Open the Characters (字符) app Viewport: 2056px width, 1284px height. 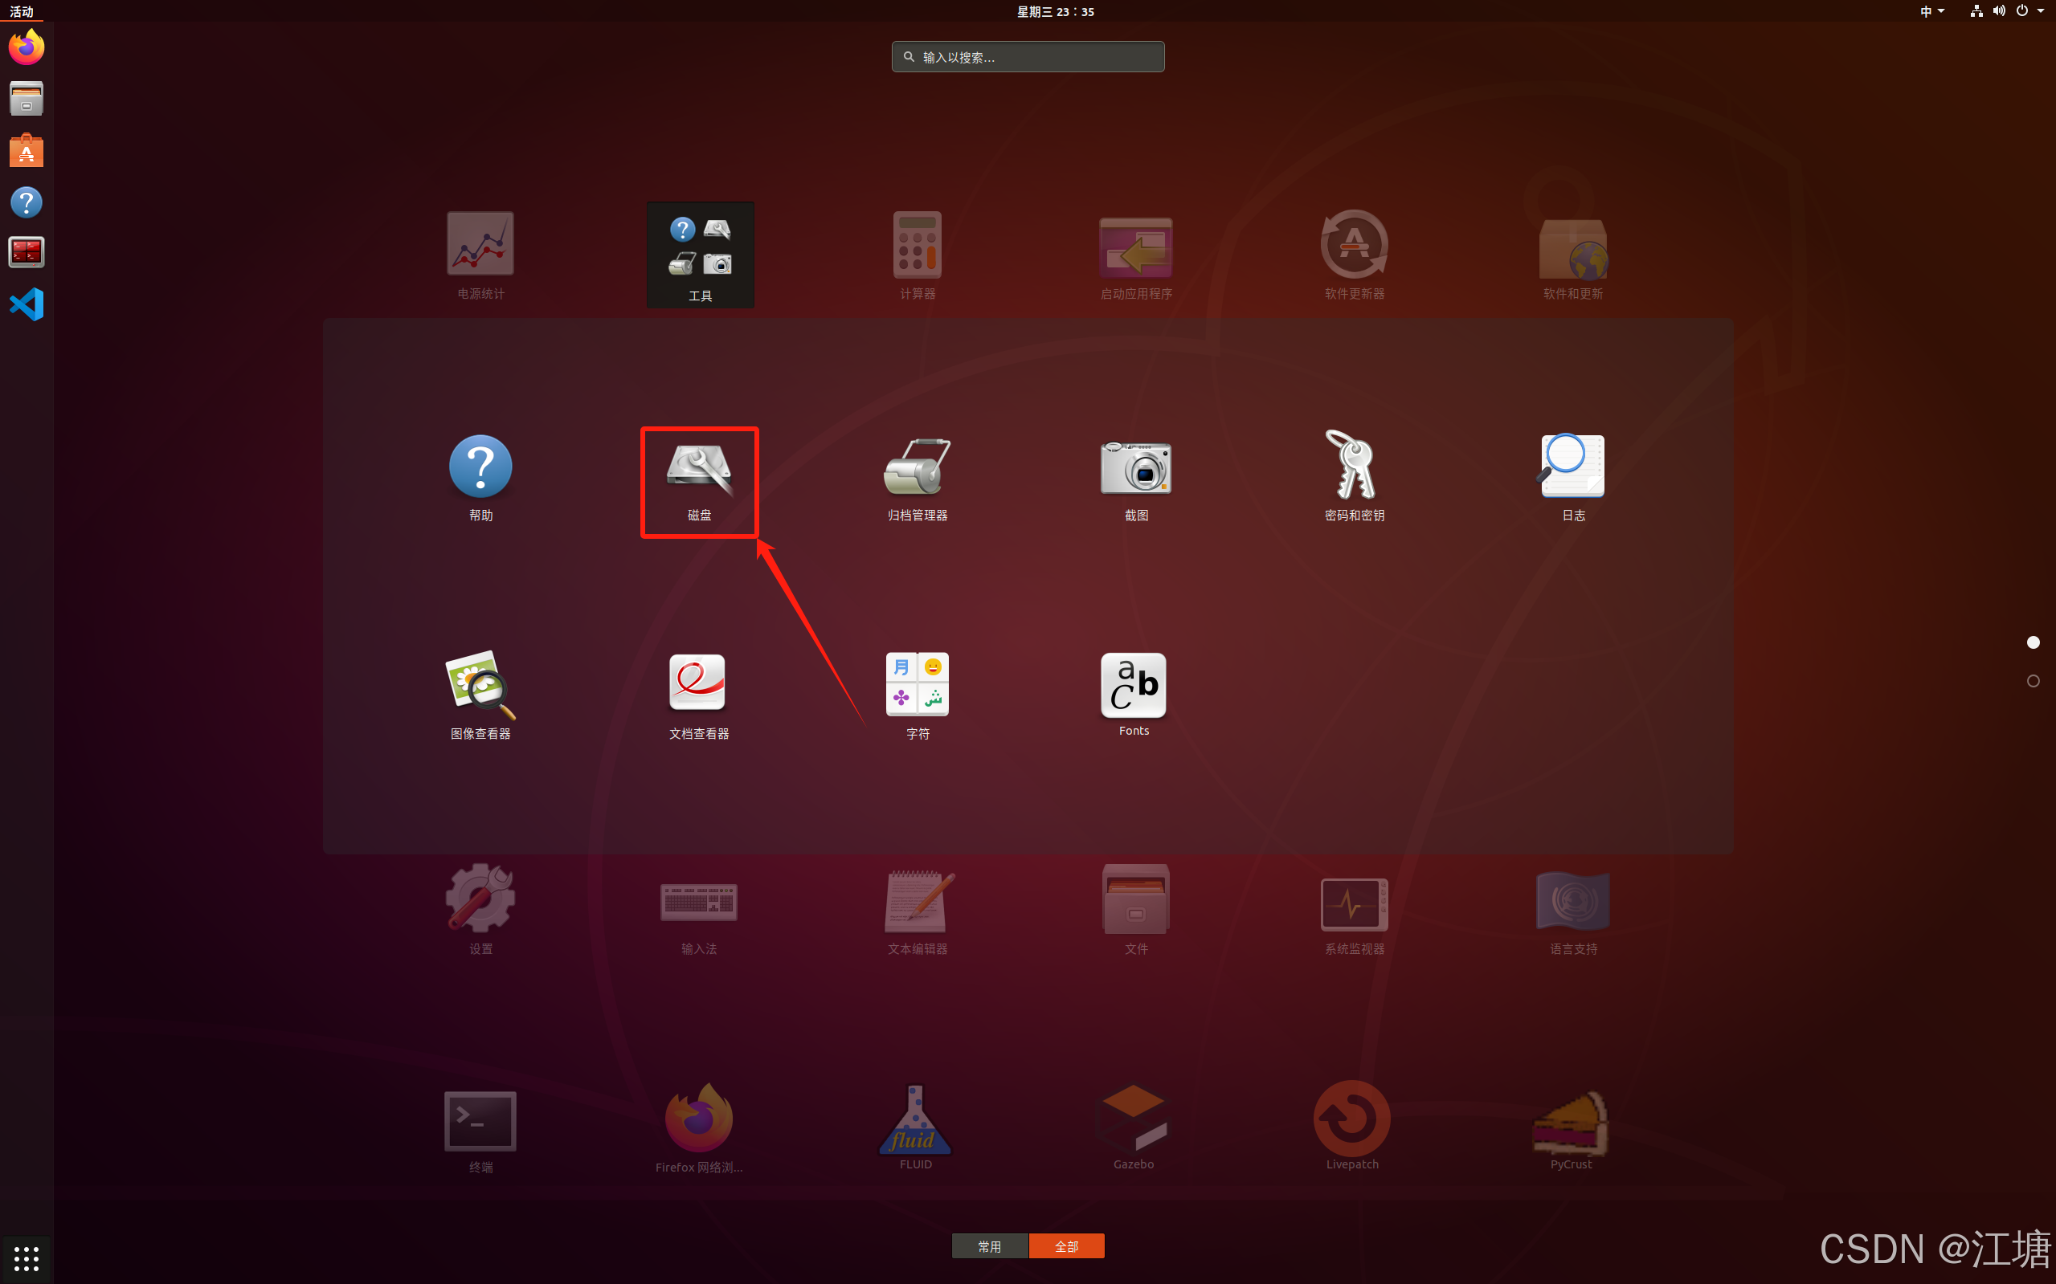[x=917, y=686]
